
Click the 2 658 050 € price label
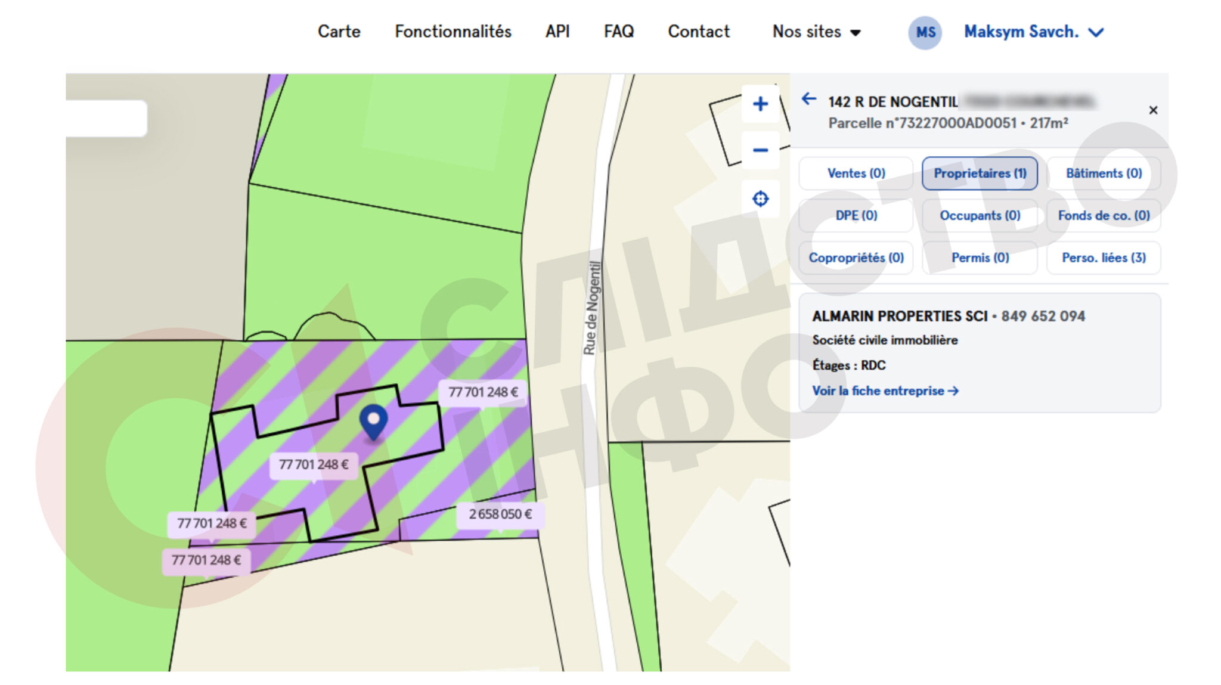500,514
